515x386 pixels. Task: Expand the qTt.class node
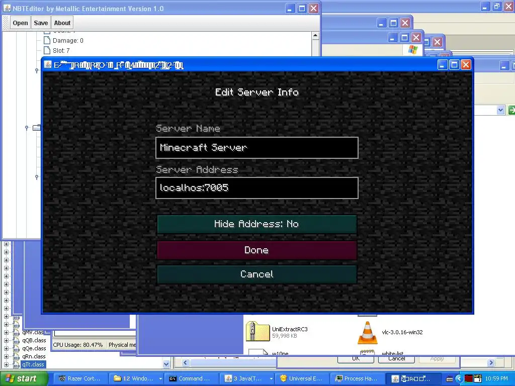[6, 364]
